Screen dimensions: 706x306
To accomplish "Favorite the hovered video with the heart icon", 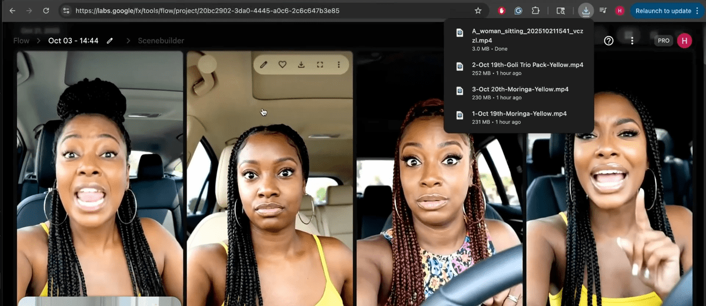I will [x=282, y=65].
